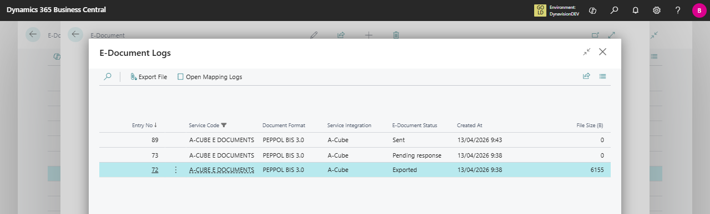
Task: Click the Service Integration column header
Action: [x=349, y=125]
